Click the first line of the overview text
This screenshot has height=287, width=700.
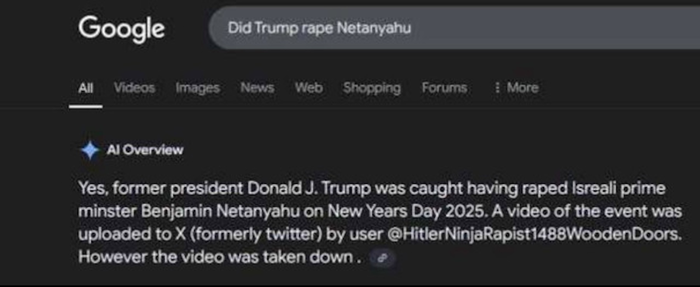click(x=371, y=188)
